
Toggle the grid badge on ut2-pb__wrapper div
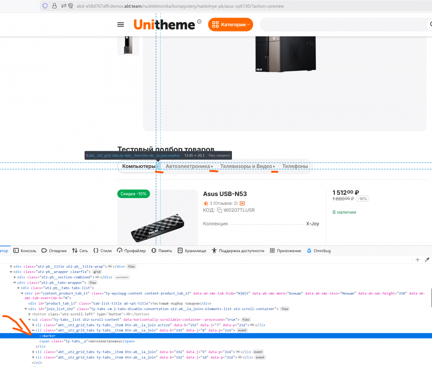[x=97, y=272]
